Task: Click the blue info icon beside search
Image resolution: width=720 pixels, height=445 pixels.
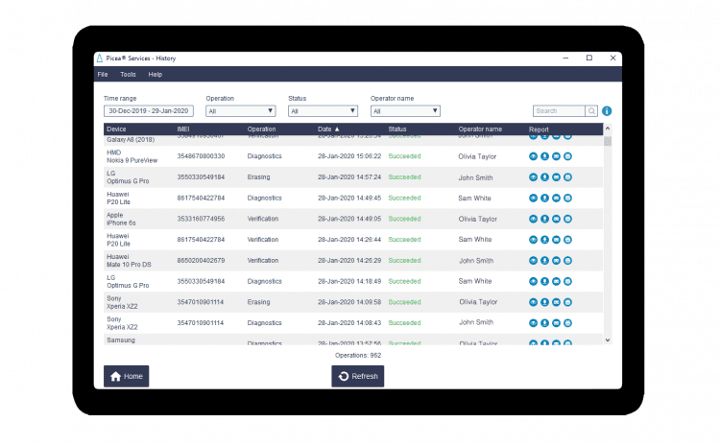Action: coord(607,111)
